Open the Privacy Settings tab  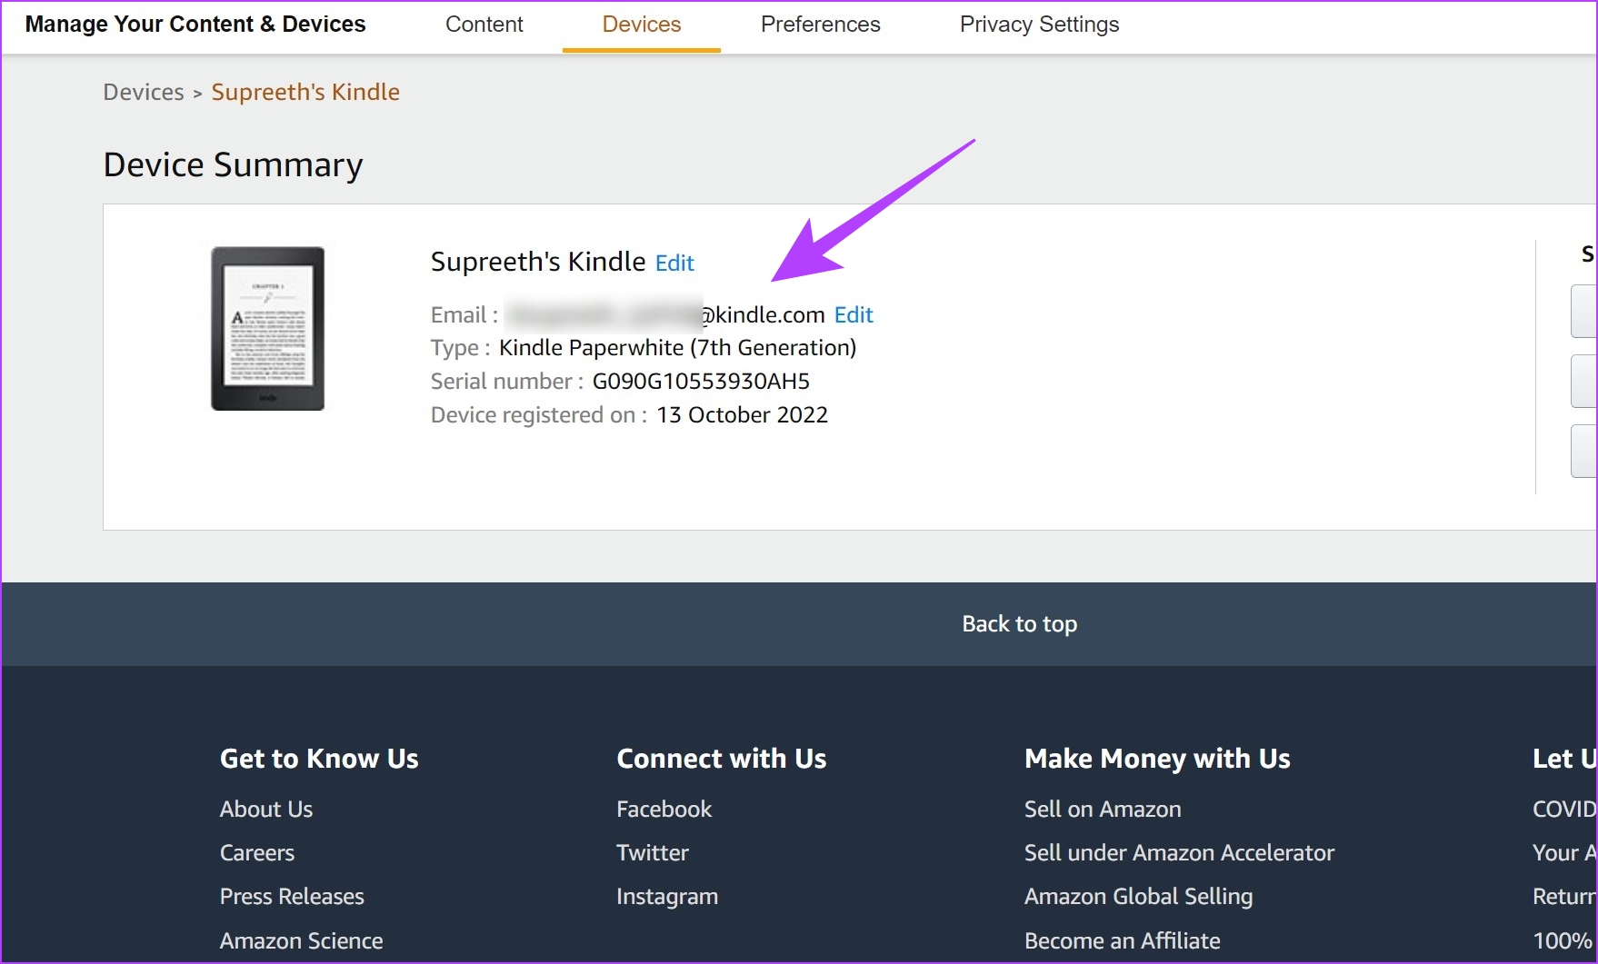(1039, 25)
